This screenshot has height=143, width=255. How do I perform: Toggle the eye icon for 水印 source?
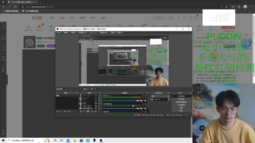[96, 103]
